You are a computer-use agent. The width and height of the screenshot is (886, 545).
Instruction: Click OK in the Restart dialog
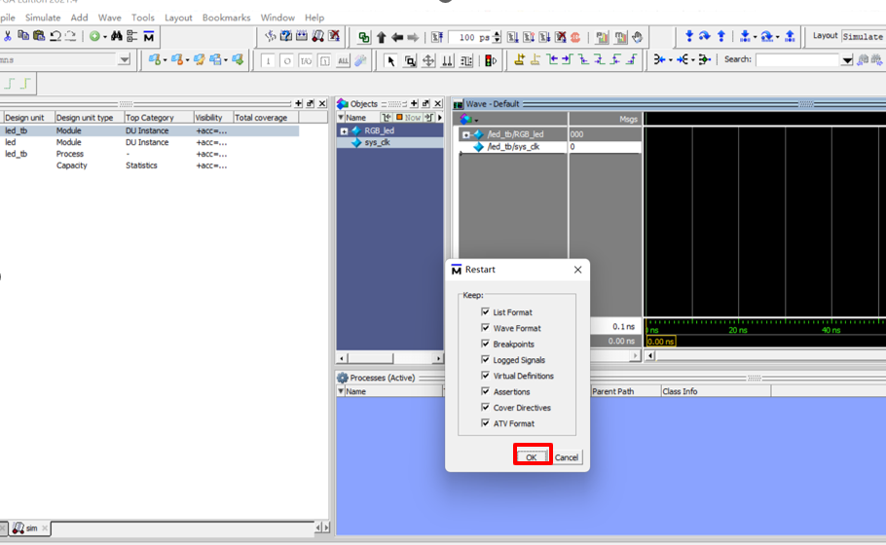pyautogui.click(x=532, y=456)
